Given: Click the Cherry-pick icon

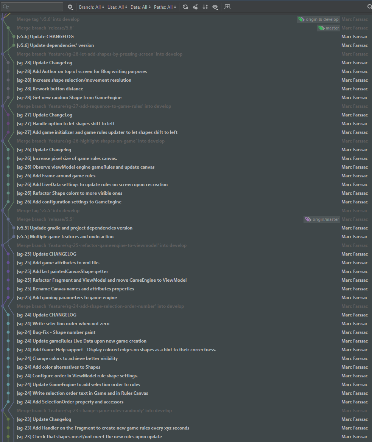Looking at the screenshot, I should (x=195, y=7).
